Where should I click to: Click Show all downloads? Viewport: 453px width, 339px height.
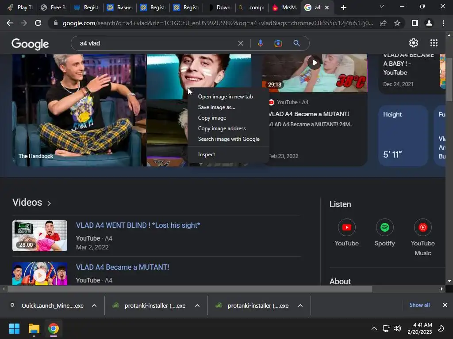point(419,305)
